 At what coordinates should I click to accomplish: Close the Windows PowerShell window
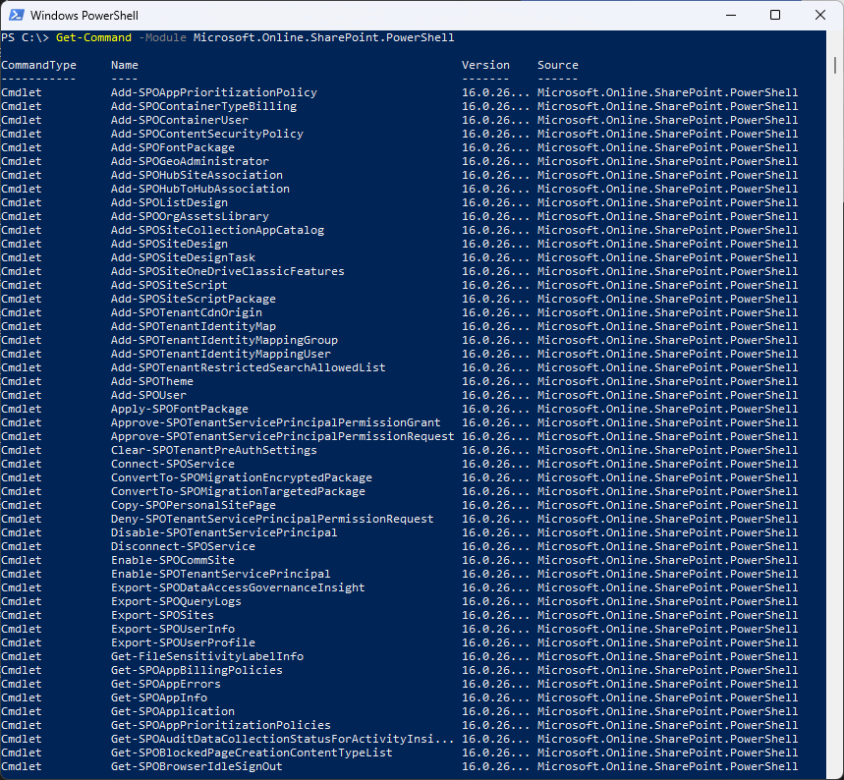(x=819, y=15)
